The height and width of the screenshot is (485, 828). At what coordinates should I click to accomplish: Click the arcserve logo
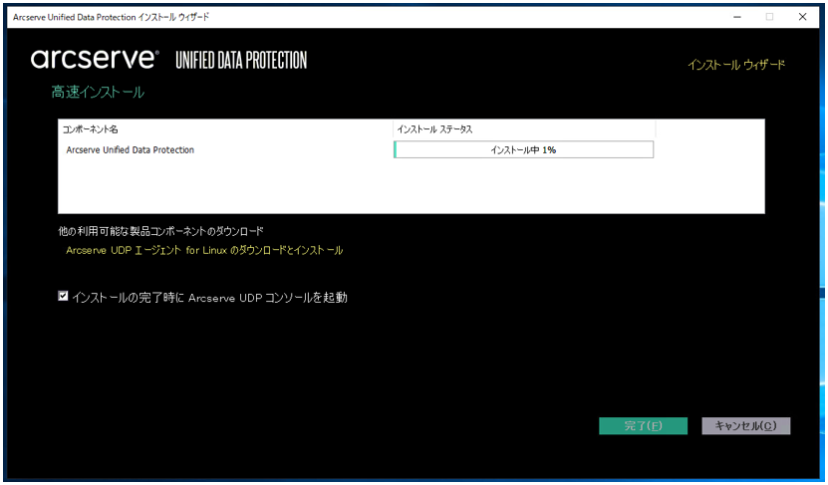pyautogui.click(x=95, y=59)
